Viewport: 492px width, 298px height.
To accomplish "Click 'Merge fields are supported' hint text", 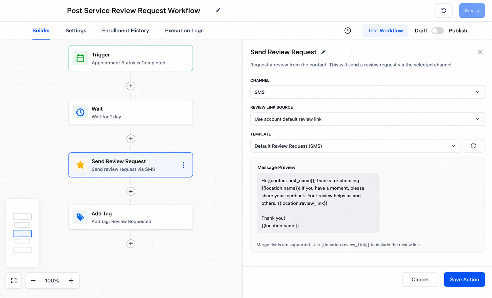I will click(x=339, y=245).
